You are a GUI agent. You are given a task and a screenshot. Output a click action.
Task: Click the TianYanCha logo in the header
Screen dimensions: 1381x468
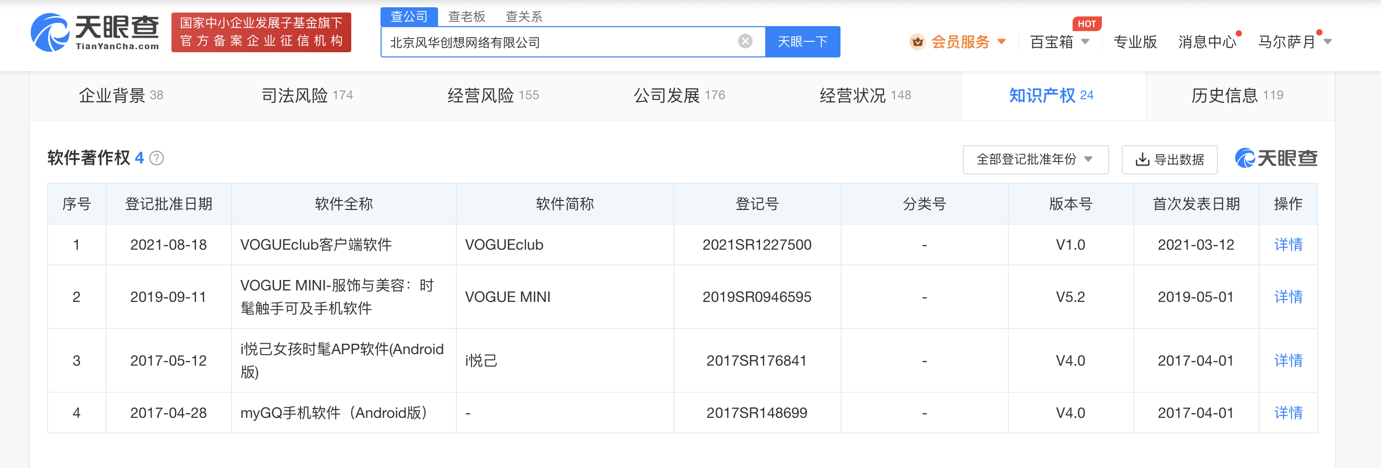coord(95,32)
